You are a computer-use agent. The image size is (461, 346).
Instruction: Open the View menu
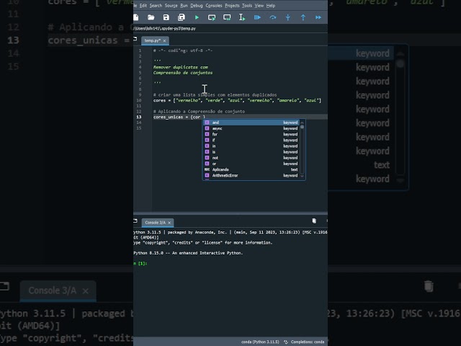(x=259, y=6)
